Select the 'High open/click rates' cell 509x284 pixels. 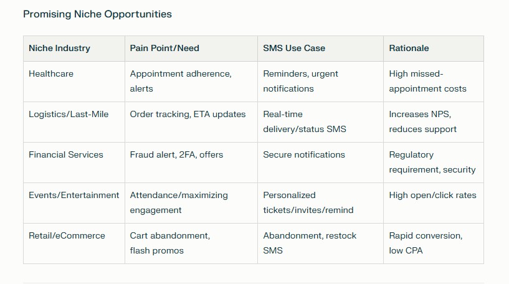tap(432, 195)
